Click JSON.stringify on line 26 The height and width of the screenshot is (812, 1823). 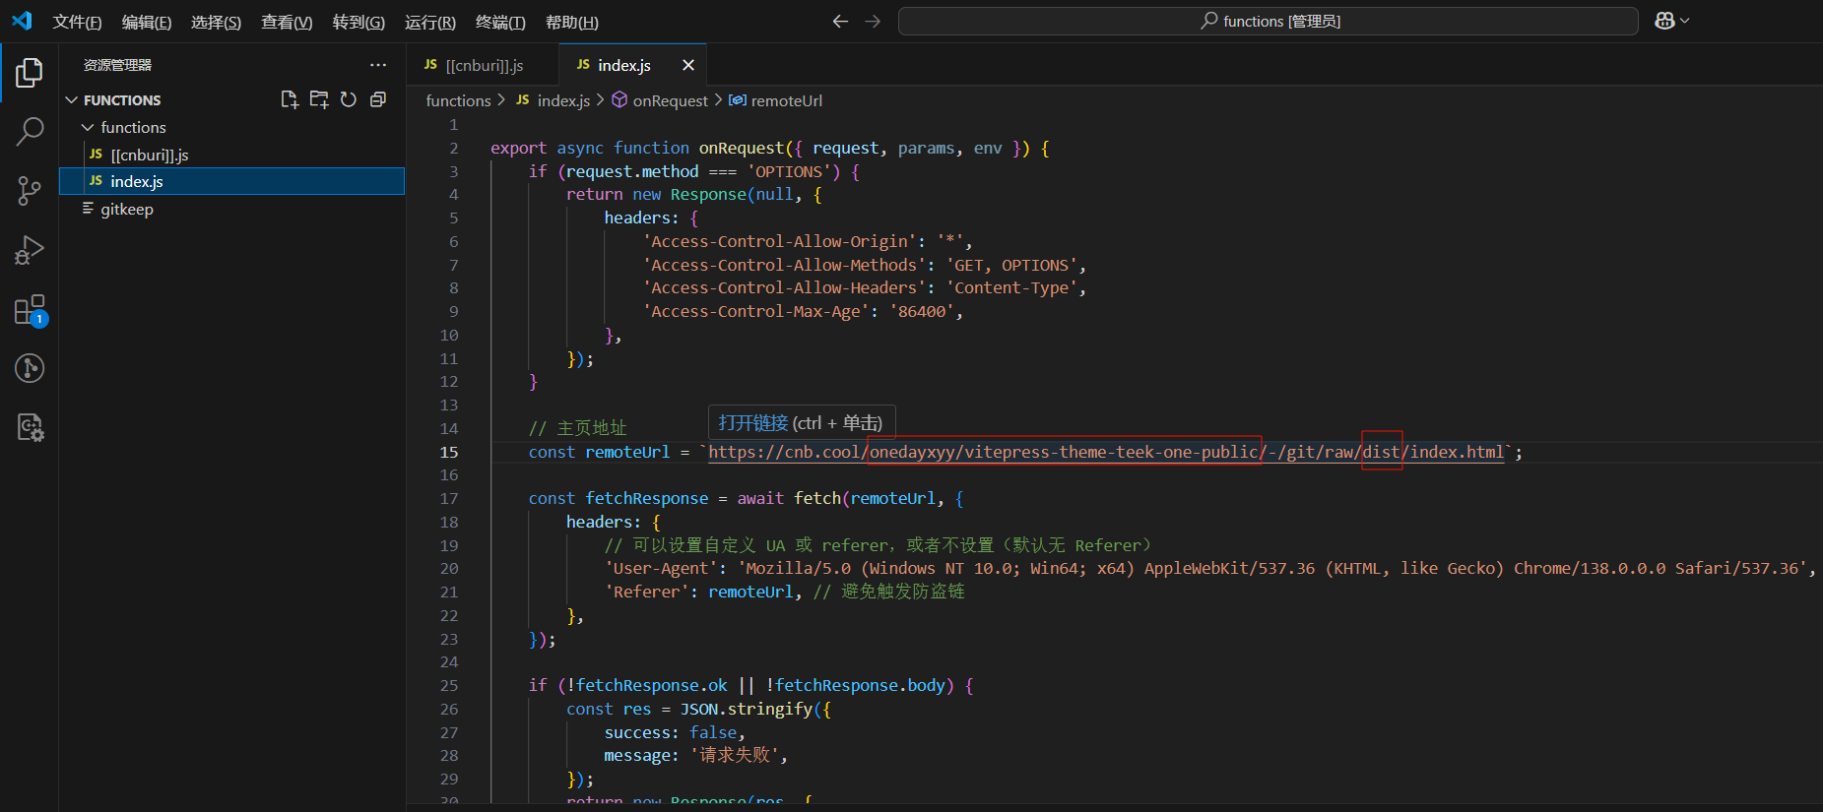pos(747,709)
